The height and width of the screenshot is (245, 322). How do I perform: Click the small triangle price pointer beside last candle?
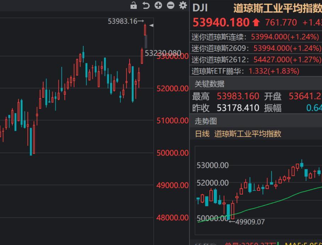[x=151, y=26]
